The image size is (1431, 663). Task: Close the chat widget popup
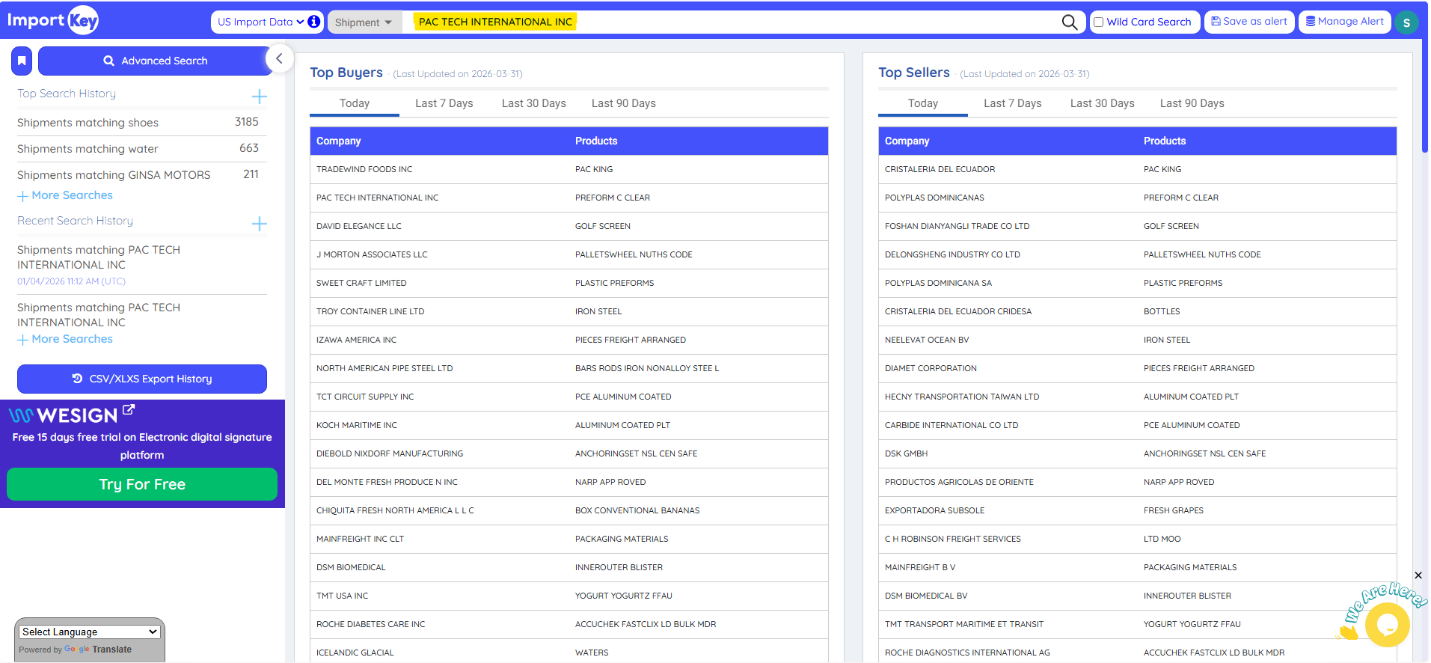[1418, 575]
